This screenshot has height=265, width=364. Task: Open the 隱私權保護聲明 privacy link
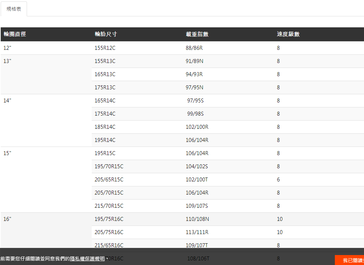pyautogui.click(x=87, y=259)
